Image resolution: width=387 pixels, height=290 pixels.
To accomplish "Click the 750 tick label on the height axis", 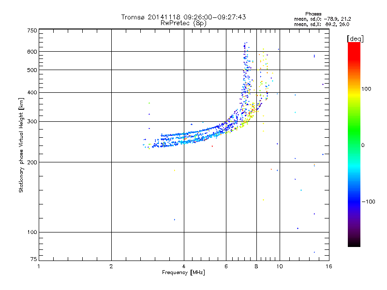I will pyautogui.click(x=32, y=30).
